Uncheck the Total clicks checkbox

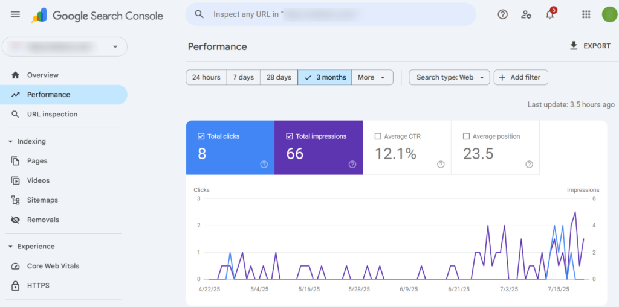201,136
